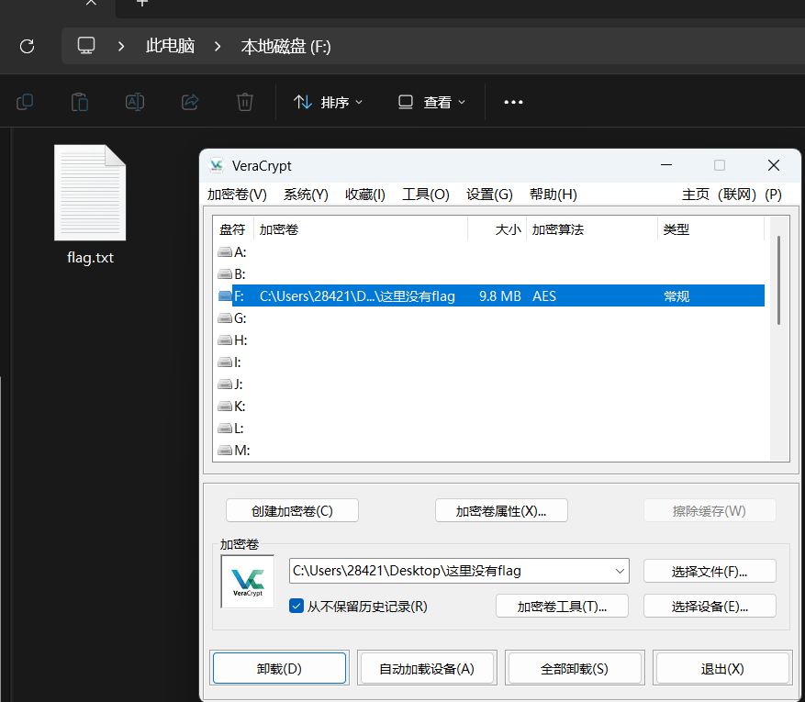
Task: Click the This PC monitor icon in address bar
Action: (86, 46)
